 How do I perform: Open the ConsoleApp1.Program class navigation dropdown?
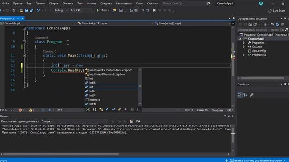point(115,23)
